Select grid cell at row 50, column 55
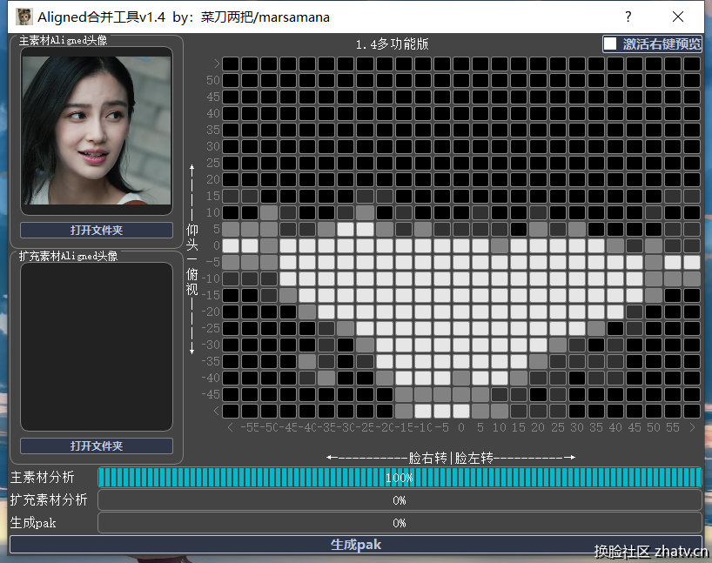Screen dimensions: 712x563 point(672,80)
